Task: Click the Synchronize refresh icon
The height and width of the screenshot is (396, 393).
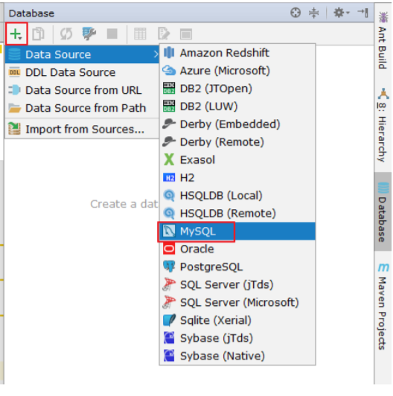Action: [66, 33]
